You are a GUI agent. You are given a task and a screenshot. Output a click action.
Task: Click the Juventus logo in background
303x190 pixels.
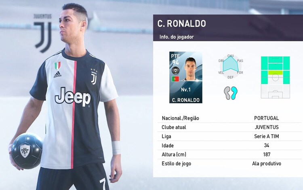click(x=43, y=33)
